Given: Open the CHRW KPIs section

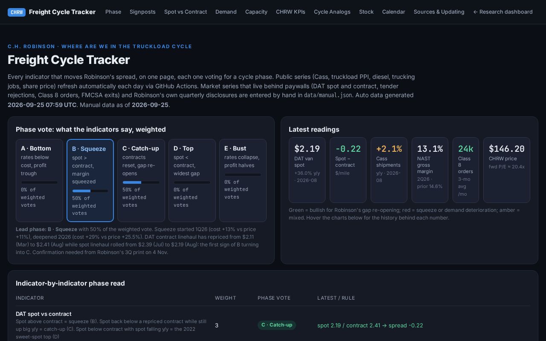Looking at the screenshot, I should click(x=290, y=12).
